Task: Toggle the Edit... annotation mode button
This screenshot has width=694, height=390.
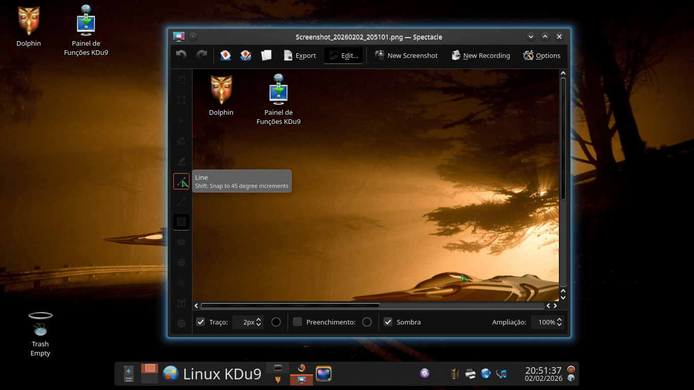Action: (x=343, y=55)
